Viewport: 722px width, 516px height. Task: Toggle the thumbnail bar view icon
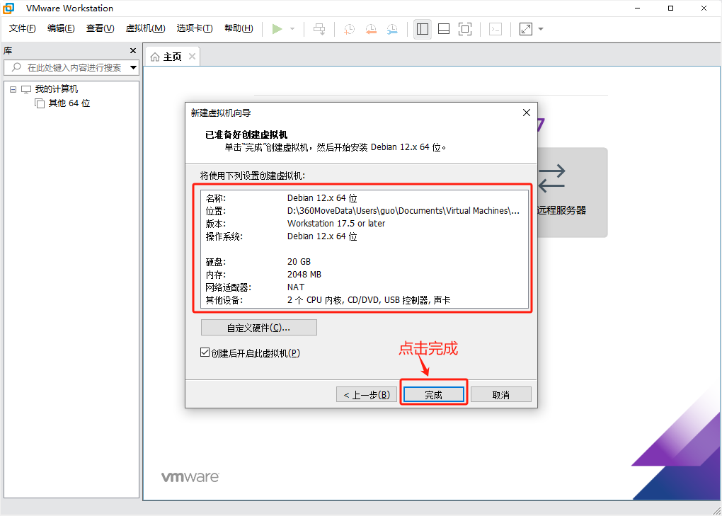443,29
